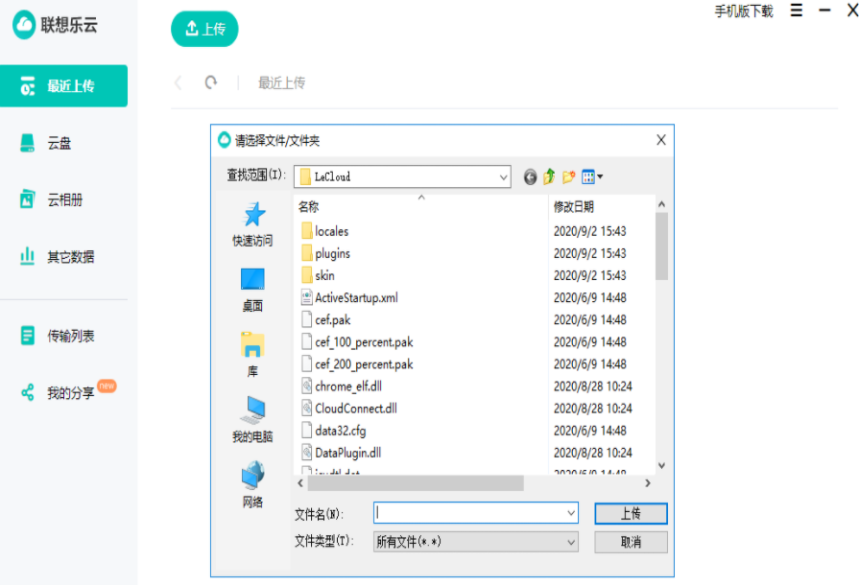Select 我的电脑 my computer shortcut
The height and width of the screenshot is (585, 859).
(x=252, y=420)
